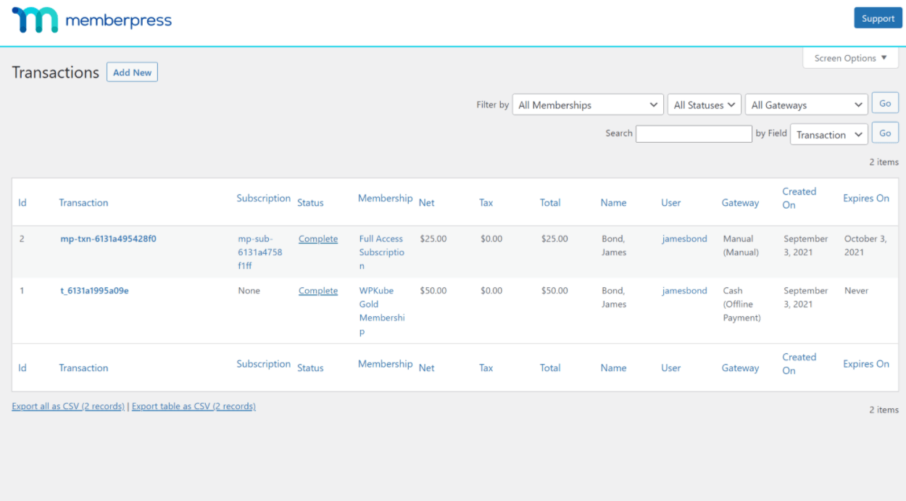The height and width of the screenshot is (501, 906).
Task: Open the Full Access Subscription membership link
Action: click(381, 252)
